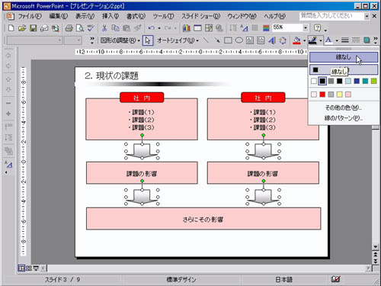The height and width of the screenshot is (286, 381).
Task: Click the Undo arrow icon
Action: [x=152, y=28]
